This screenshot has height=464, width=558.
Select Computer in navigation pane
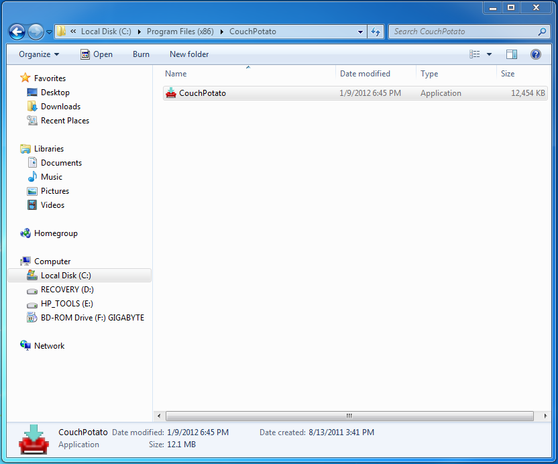[x=52, y=262]
